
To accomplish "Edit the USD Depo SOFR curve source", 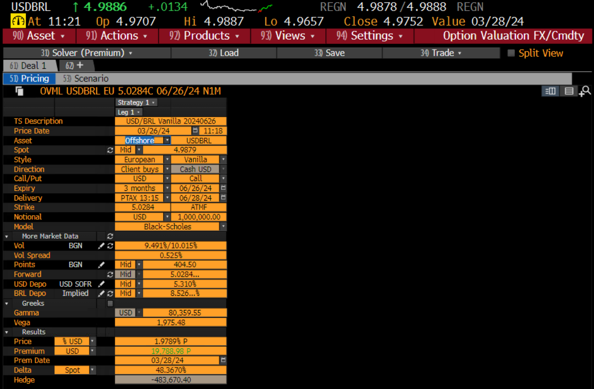I will point(102,284).
